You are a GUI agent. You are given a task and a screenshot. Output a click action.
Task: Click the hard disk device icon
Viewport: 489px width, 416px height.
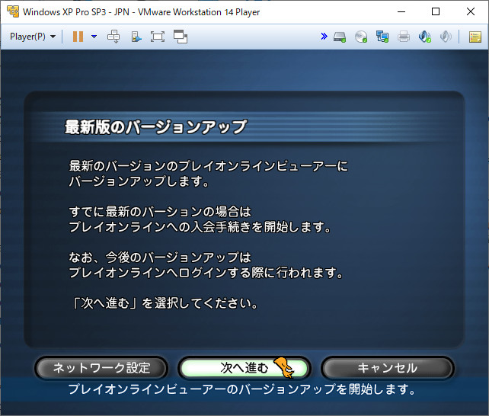pos(340,37)
